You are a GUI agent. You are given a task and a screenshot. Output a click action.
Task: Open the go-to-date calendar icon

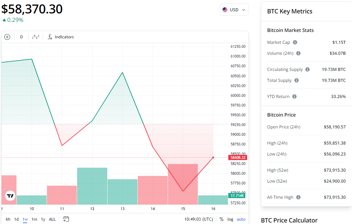66,219
